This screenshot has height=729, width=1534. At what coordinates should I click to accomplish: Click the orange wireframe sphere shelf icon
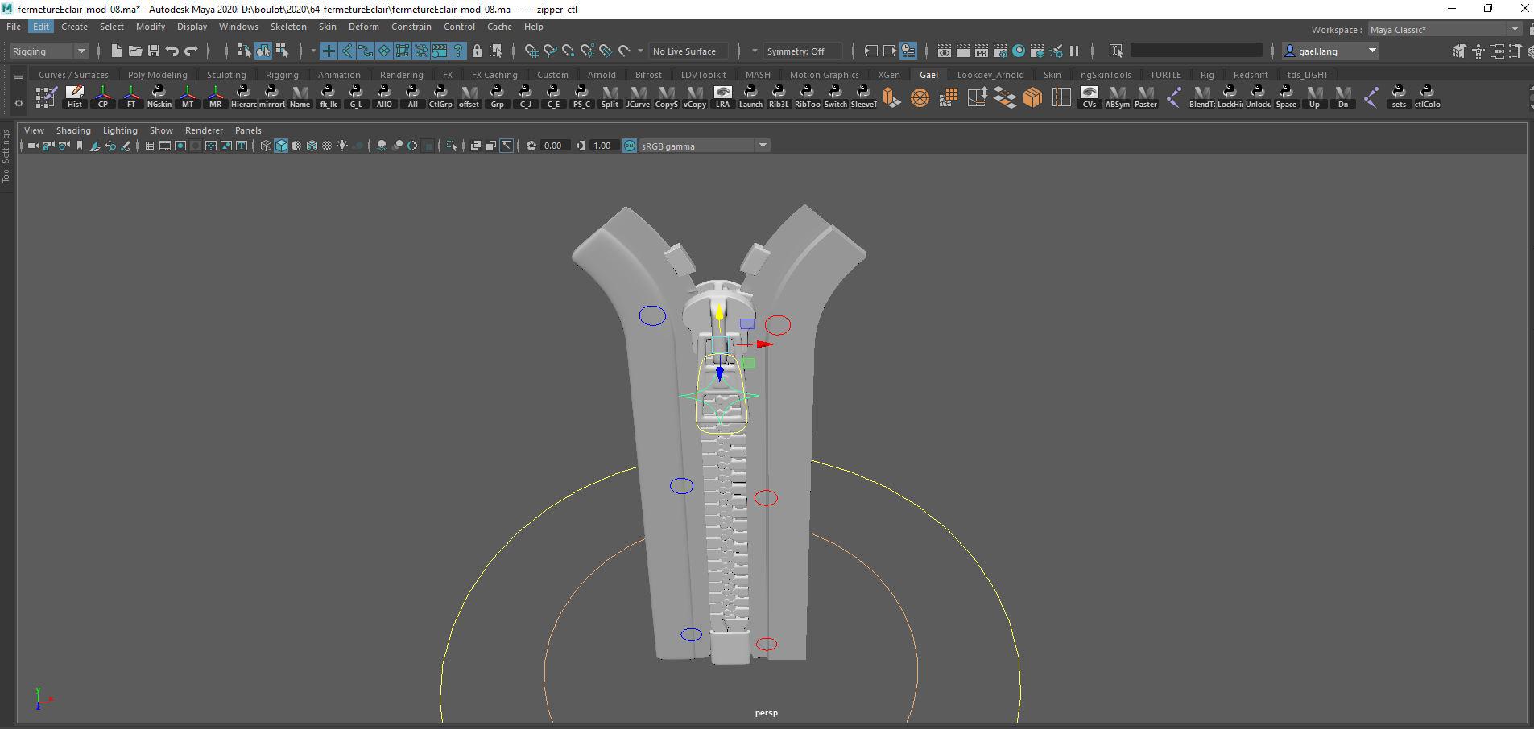(920, 97)
